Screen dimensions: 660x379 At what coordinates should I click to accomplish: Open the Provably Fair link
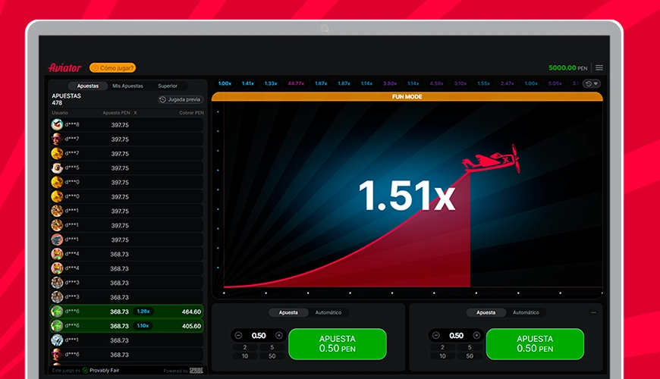[104, 371]
